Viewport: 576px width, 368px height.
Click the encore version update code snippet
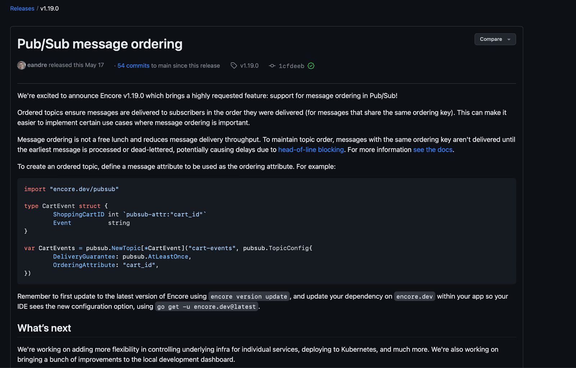tap(249, 296)
